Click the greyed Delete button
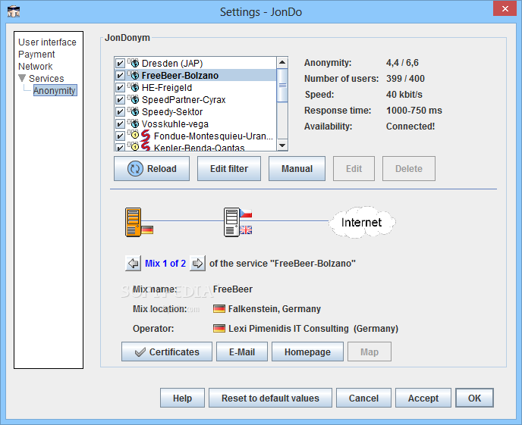The image size is (522, 425). [x=409, y=168]
